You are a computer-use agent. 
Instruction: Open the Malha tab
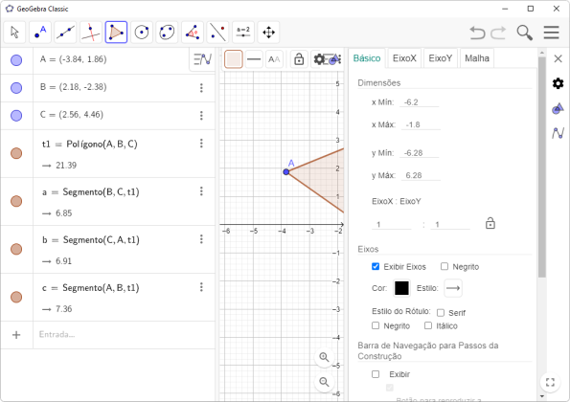[x=477, y=58]
